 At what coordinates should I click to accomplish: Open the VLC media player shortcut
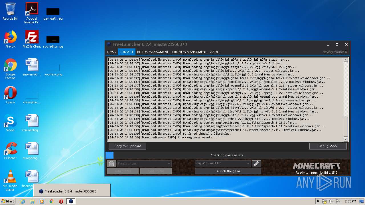[10, 181]
